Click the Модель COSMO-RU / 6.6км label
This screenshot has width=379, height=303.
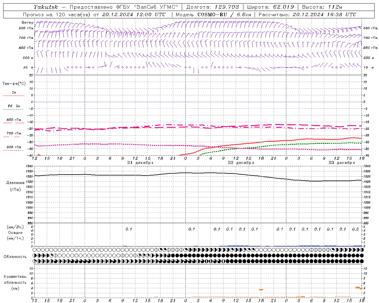[x=213, y=14]
